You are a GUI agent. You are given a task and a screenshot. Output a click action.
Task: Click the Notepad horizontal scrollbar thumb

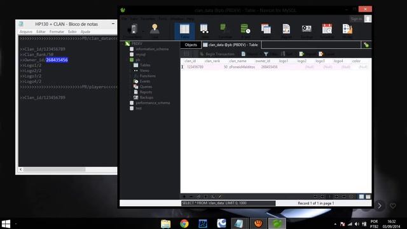(x=55, y=169)
